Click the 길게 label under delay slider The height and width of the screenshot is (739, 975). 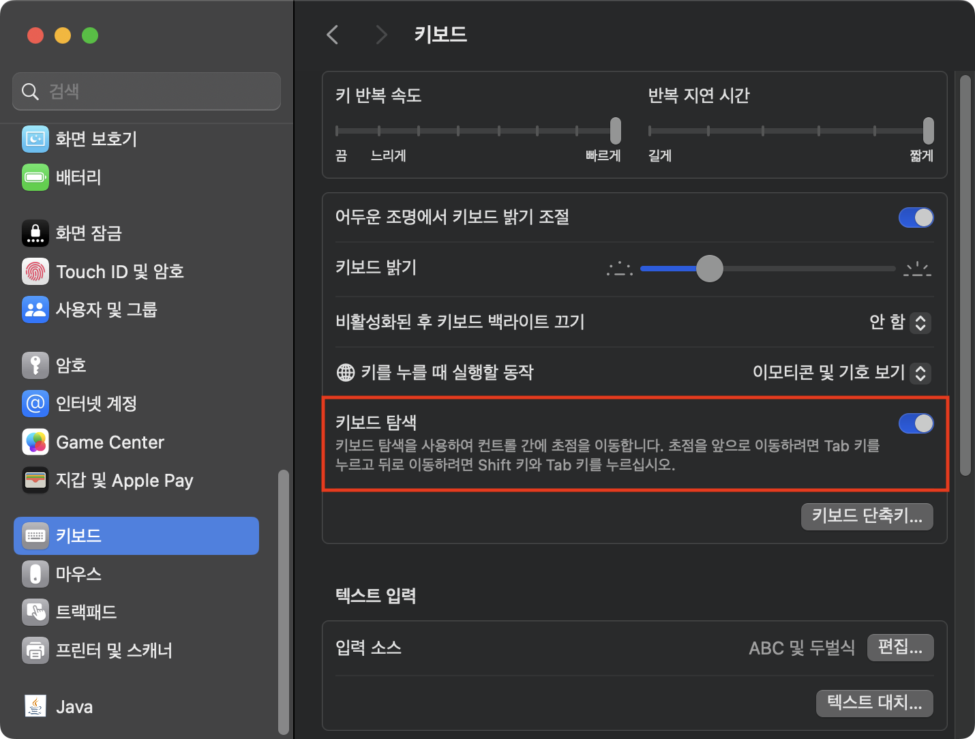point(660,155)
